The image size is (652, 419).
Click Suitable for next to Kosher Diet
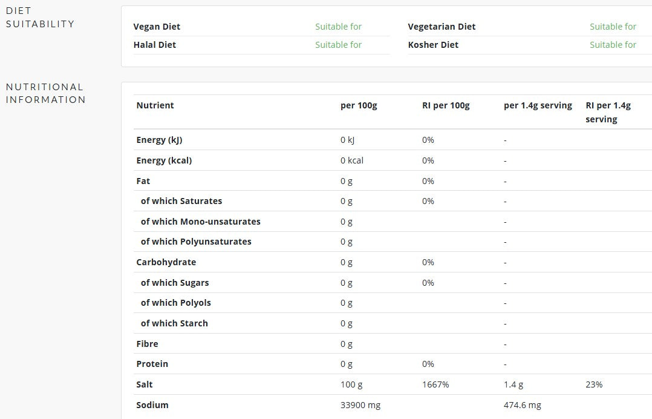[613, 45]
